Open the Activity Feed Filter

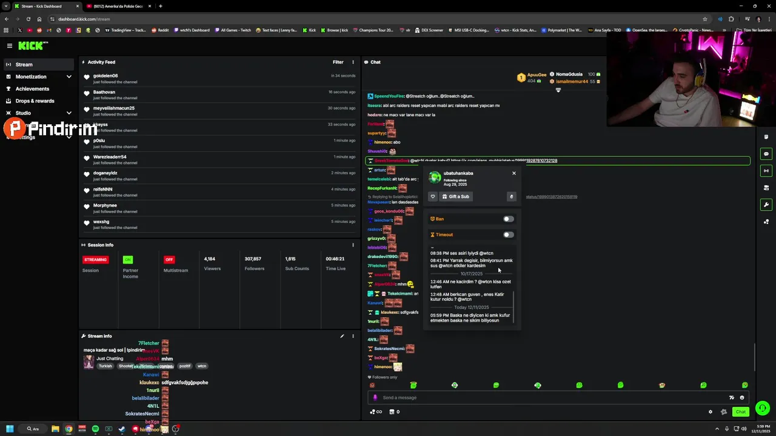(338, 62)
